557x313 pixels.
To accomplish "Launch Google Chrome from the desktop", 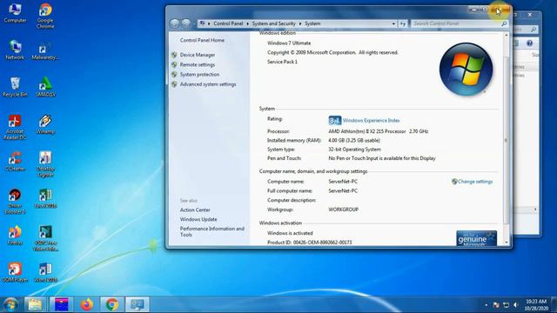I will point(45,16).
